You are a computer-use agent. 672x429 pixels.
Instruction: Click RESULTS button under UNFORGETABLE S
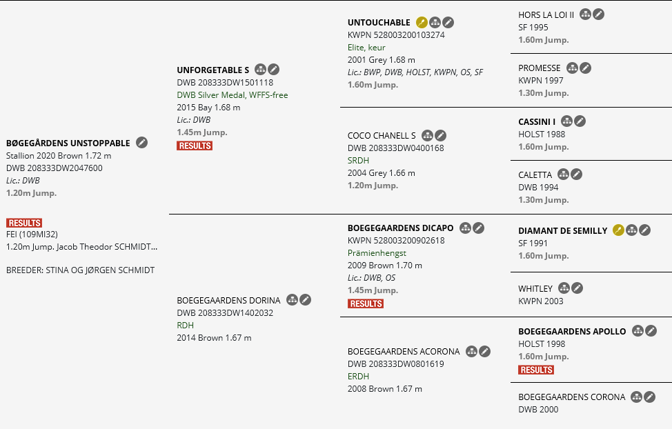(x=195, y=146)
